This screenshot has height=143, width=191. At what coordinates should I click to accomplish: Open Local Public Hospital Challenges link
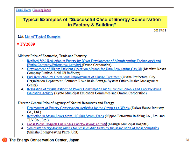(x=67, y=124)
